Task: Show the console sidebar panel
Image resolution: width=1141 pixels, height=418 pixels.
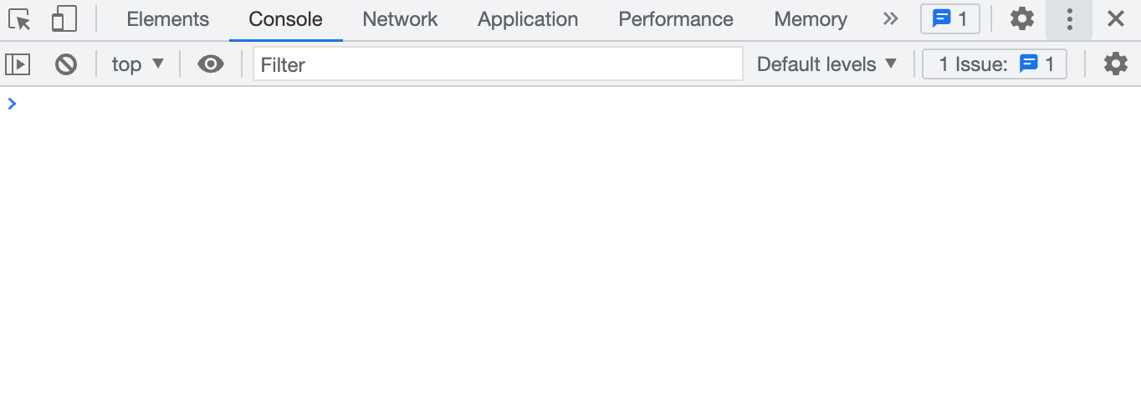Action: [18, 64]
